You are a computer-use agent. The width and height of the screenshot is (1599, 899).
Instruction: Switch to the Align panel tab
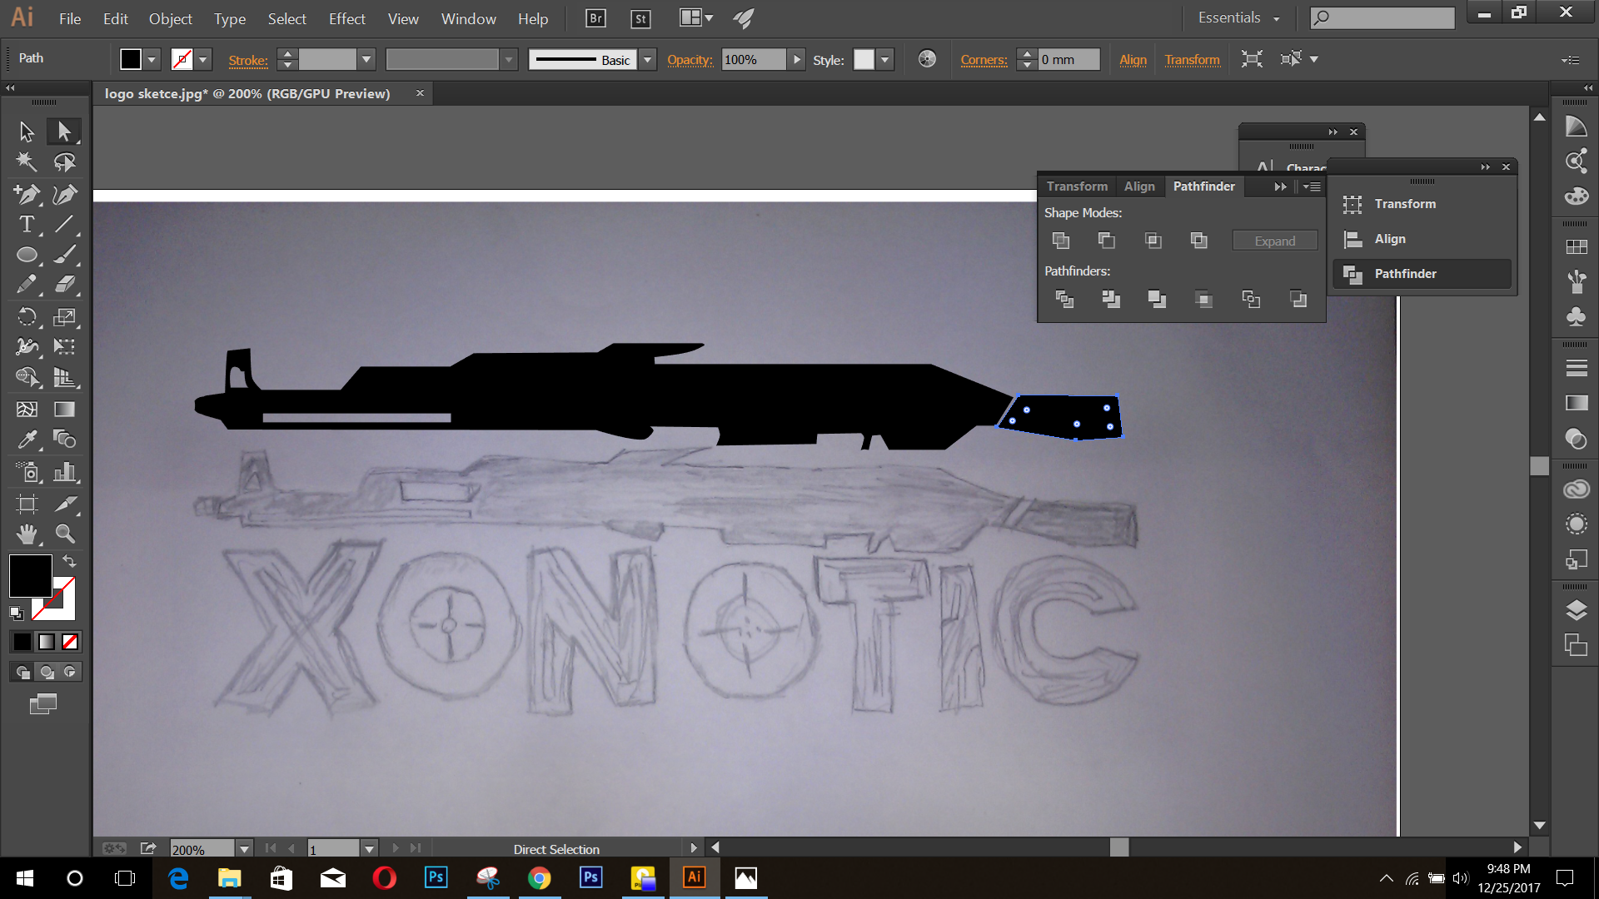tap(1139, 186)
